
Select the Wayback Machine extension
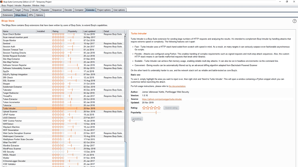point(63,127)
